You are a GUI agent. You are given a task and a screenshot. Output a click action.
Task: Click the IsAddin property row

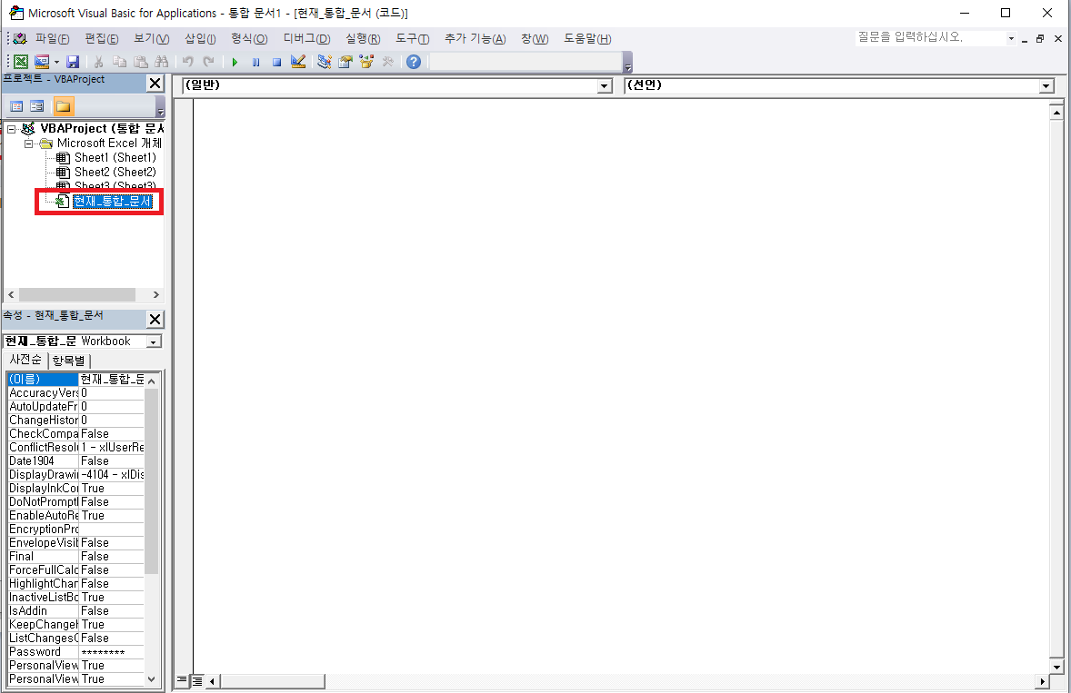[x=75, y=611]
